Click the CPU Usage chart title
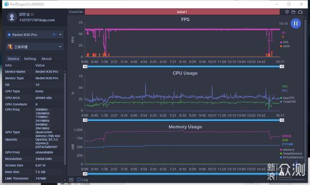The height and width of the screenshot is (185, 310). click(x=185, y=73)
